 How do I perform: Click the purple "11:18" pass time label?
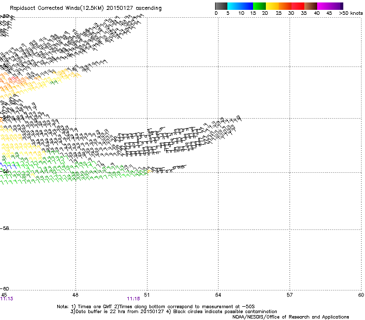(133, 299)
